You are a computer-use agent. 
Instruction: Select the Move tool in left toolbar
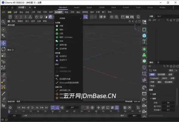point(3,43)
